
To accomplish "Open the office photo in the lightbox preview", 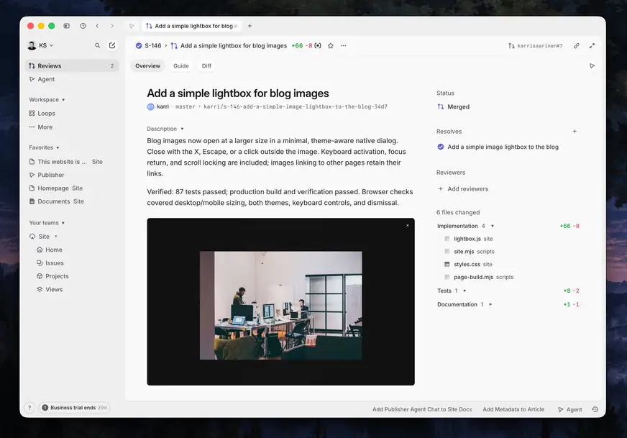I will pos(280,305).
